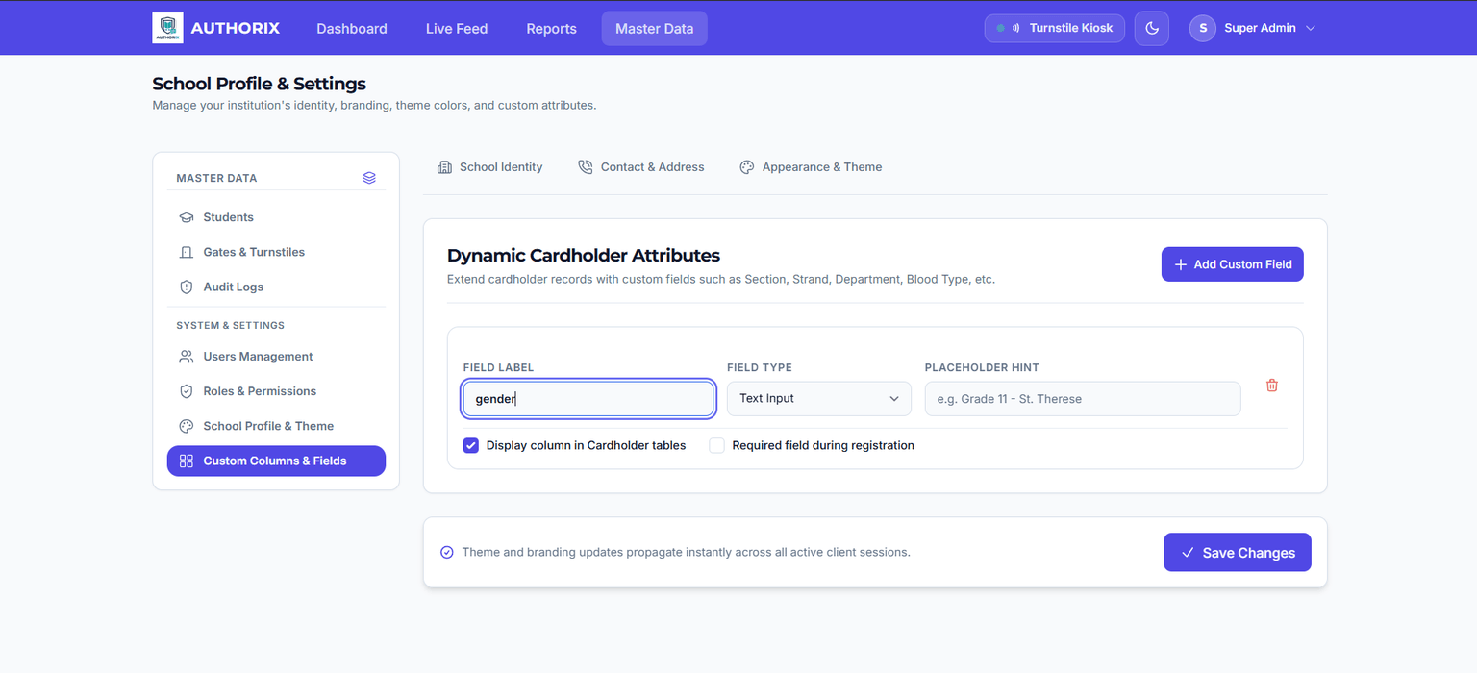Open the Reports nav item
Image resolution: width=1477 pixels, height=673 pixels.
(552, 29)
